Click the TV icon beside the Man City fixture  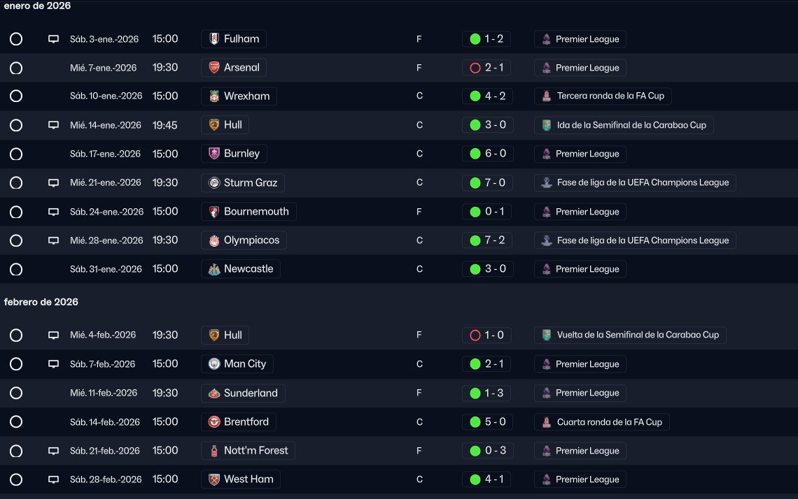(53, 364)
